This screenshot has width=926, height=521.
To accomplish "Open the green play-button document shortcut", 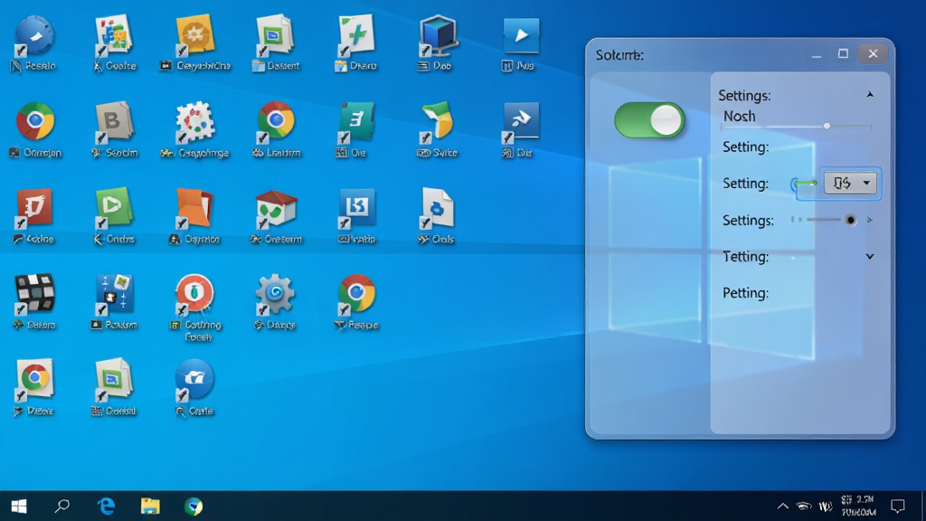I will [114, 209].
